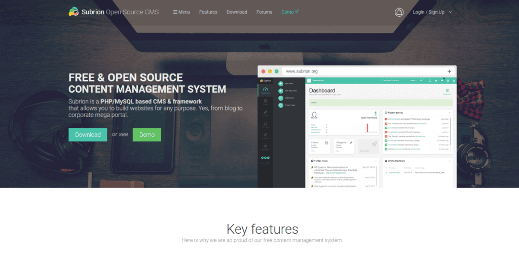
Task: Click the power icon in preview toolbar
Action: pos(454,81)
